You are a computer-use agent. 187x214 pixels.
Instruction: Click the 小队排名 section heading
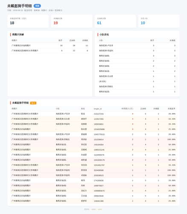pos(104,35)
